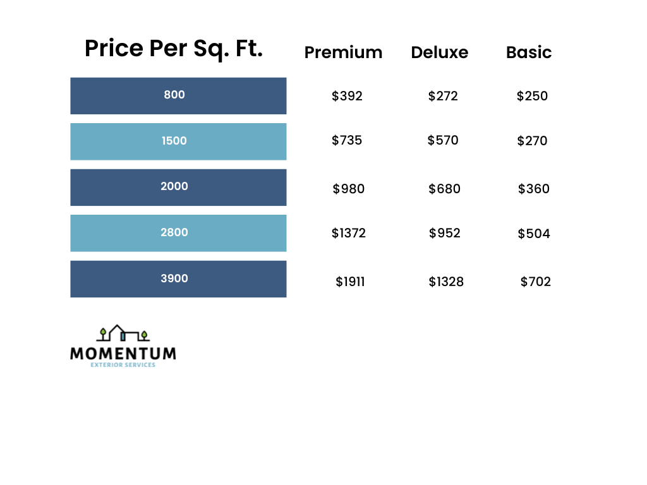Click the Price Per Sq. Ft. heading
Viewport: 647px width, 485px height.
pyautogui.click(x=174, y=49)
